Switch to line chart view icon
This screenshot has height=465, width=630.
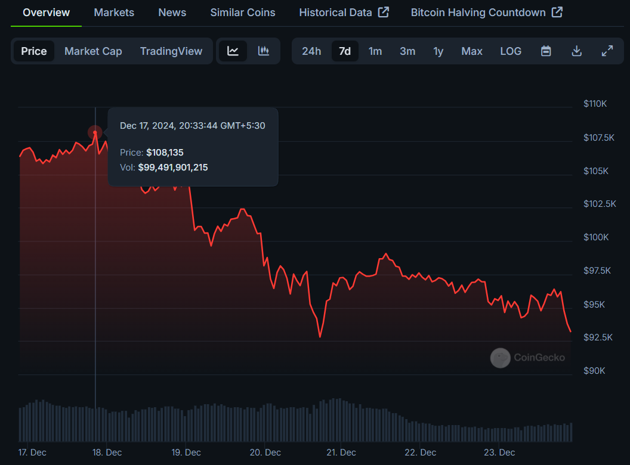pos(233,51)
